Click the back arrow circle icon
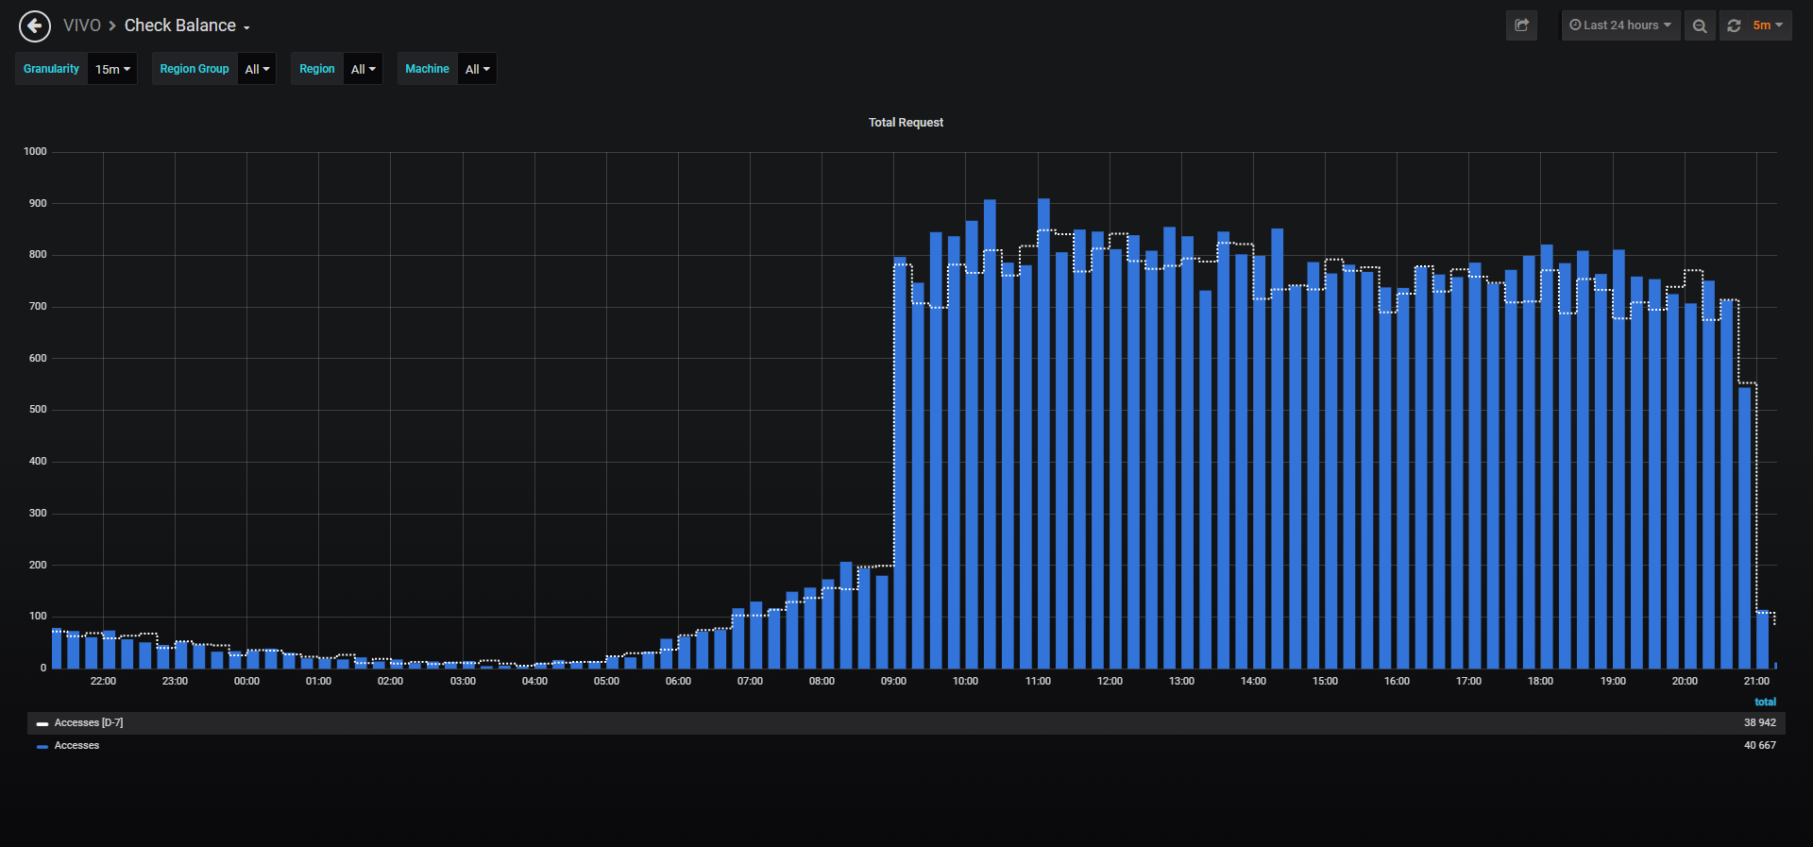This screenshot has width=1813, height=847. pos(35,26)
